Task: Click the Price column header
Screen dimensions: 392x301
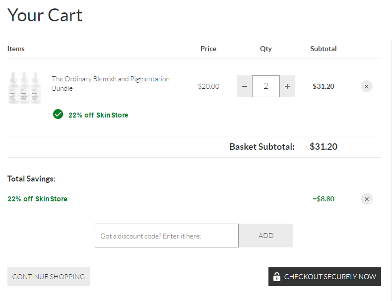Action: pos(208,49)
